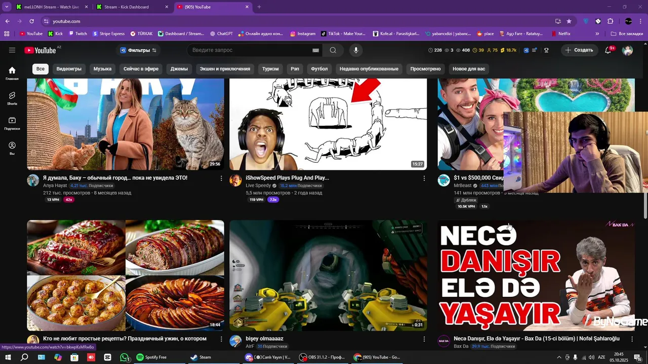Play the meatloaf recipes thumbnail

click(126, 275)
